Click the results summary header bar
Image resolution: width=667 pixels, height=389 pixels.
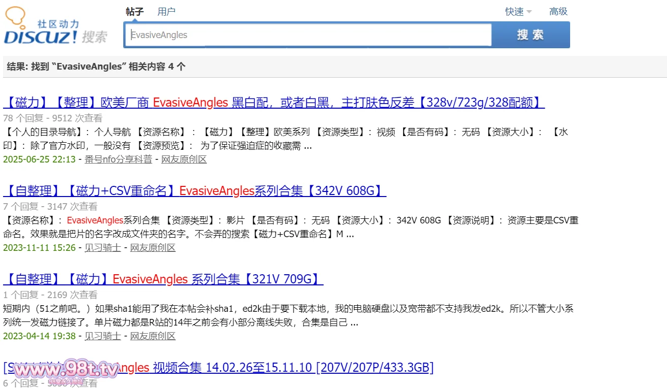[335, 67]
